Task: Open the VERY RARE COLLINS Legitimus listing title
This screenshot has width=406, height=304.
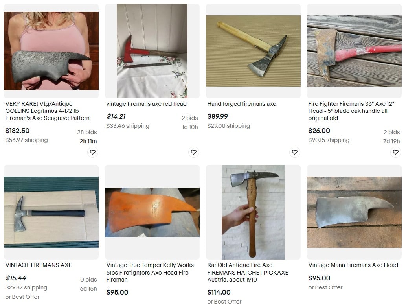Action: [48, 111]
